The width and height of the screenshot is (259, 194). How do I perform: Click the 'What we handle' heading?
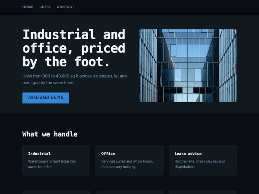point(50,134)
